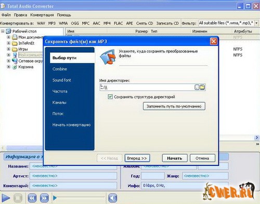Click the Вперед >> button

point(137,158)
